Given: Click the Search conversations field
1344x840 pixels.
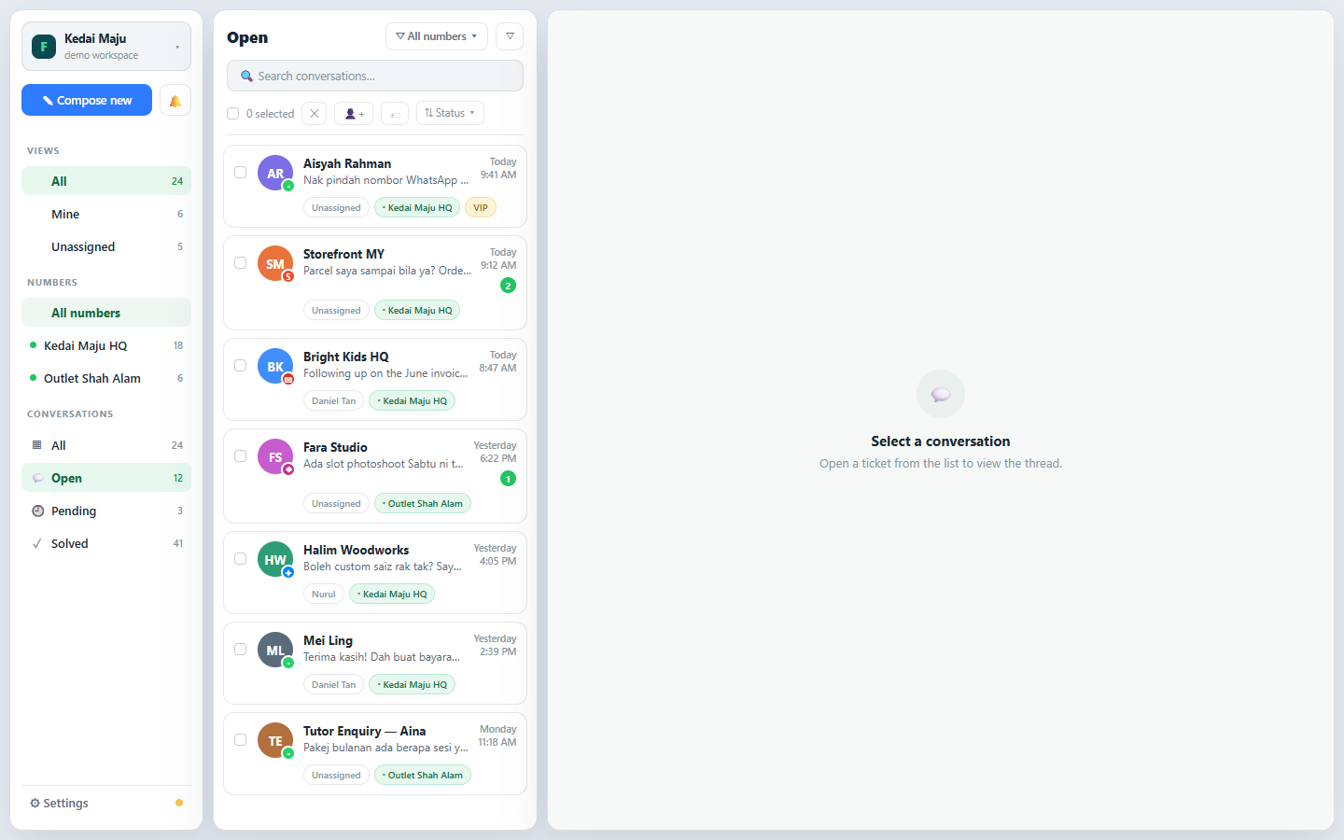Looking at the screenshot, I should [x=375, y=76].
